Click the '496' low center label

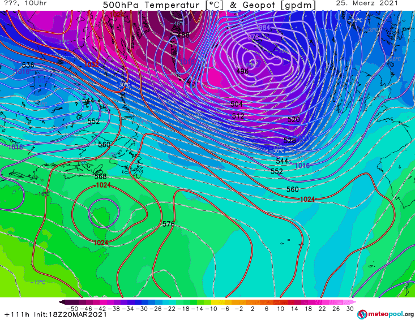click(x=242, y=71)
